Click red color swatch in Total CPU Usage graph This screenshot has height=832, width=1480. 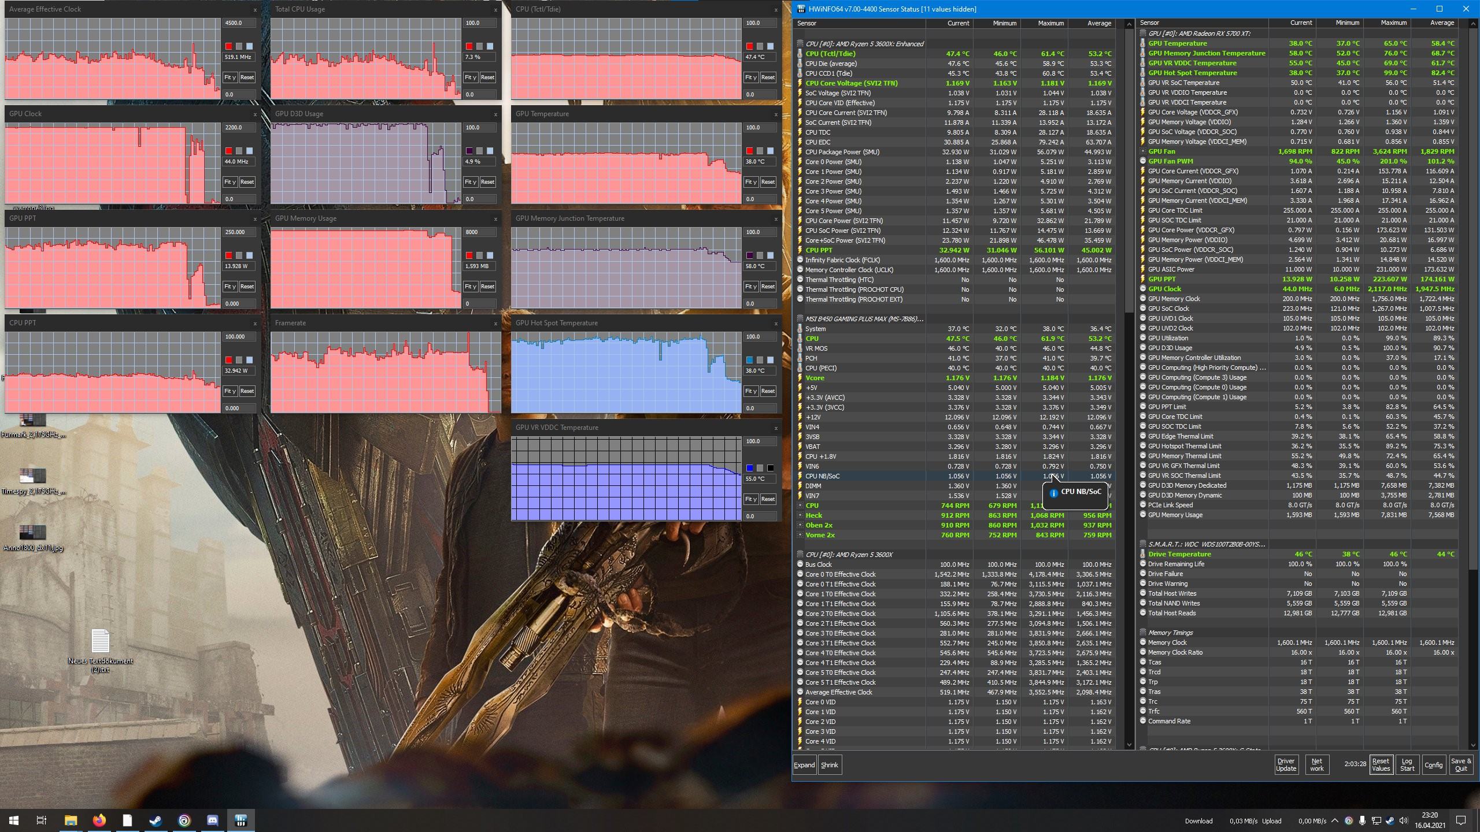[469, 46]
